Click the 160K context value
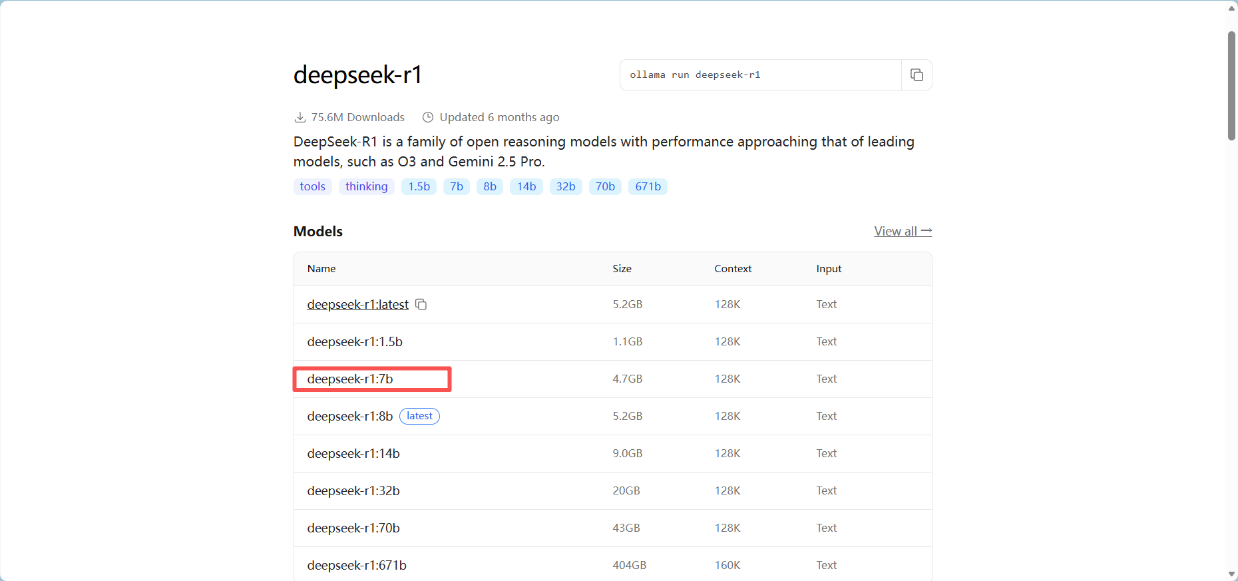The width and height of the screenshot is (1238, 581). coord(727,565)
